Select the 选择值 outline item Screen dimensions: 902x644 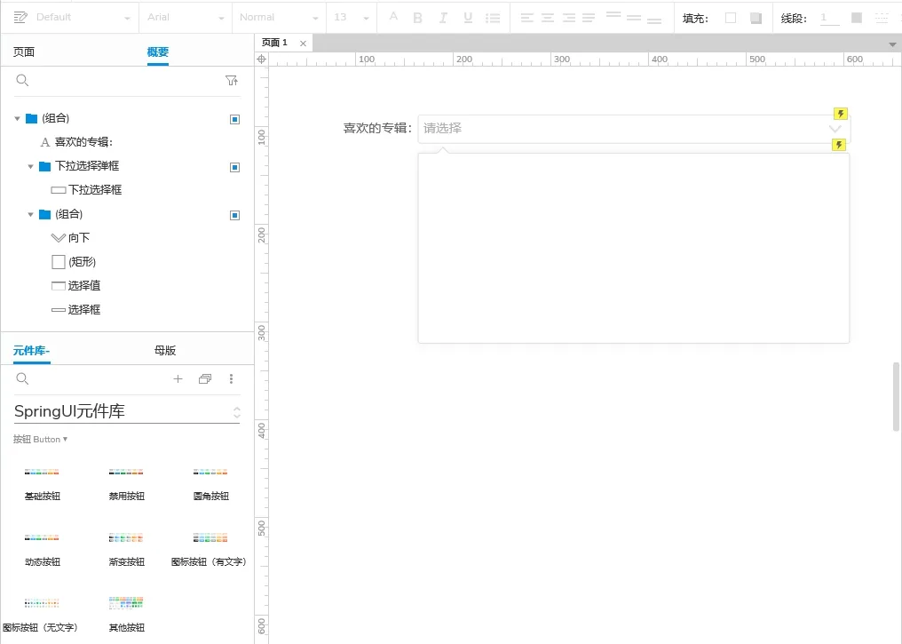click(84, 285)
